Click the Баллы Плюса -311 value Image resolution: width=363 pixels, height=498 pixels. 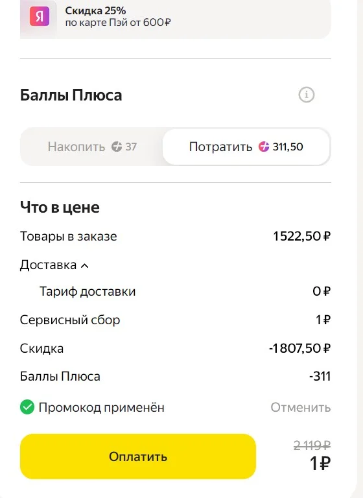320,376
